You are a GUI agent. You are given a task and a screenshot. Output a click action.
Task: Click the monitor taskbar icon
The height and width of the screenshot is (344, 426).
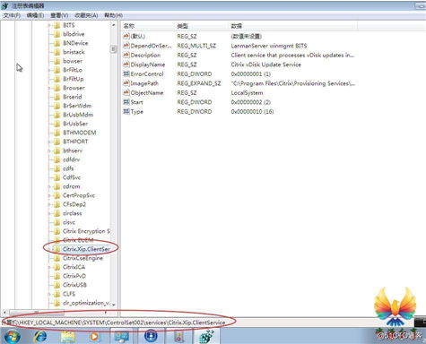[122, 337]
